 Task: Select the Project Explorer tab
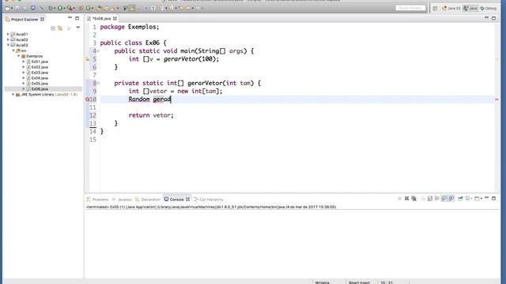click(x=25, y=19)
